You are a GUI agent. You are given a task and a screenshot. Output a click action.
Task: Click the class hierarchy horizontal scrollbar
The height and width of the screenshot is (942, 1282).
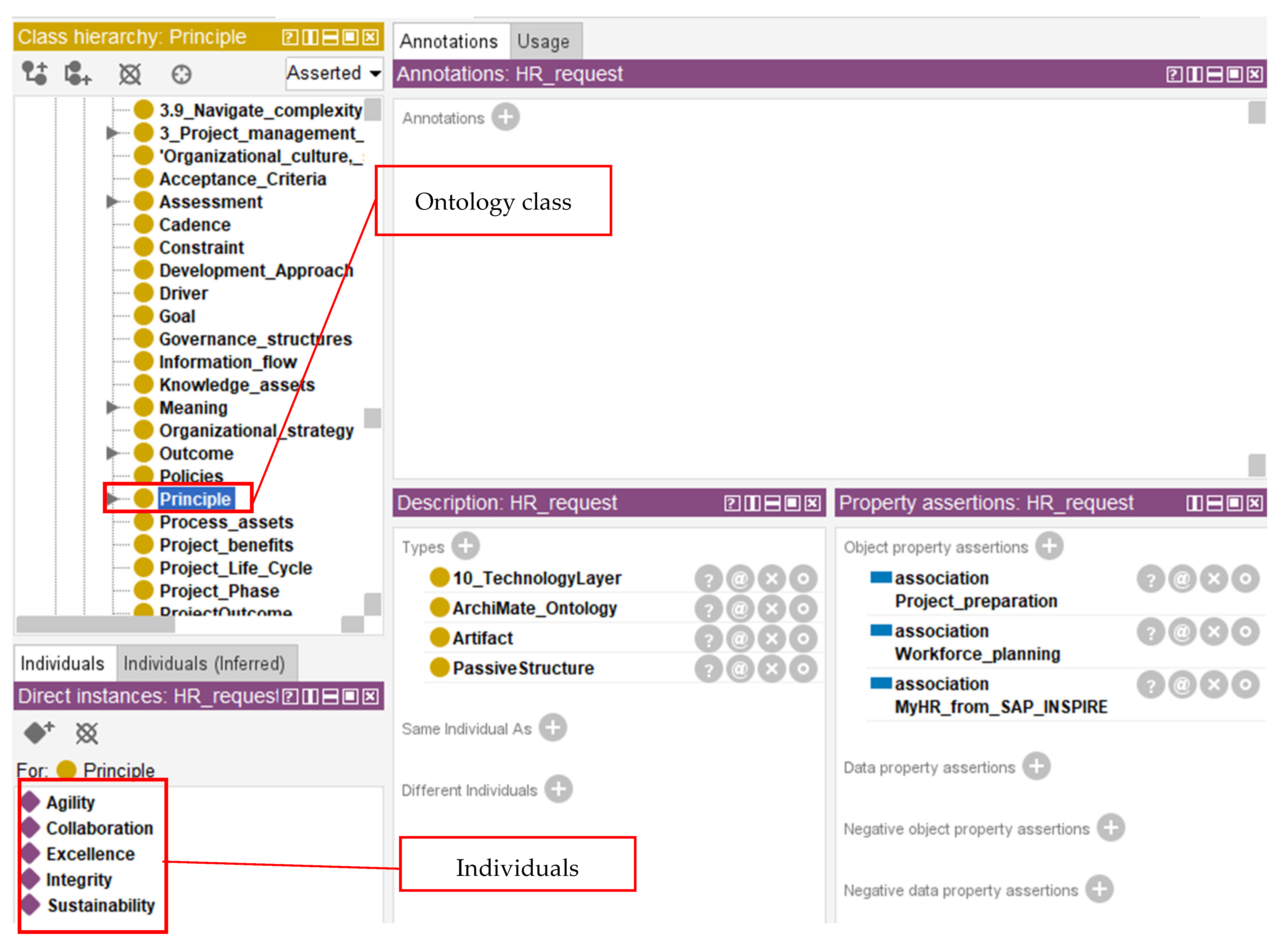[95, 624]
